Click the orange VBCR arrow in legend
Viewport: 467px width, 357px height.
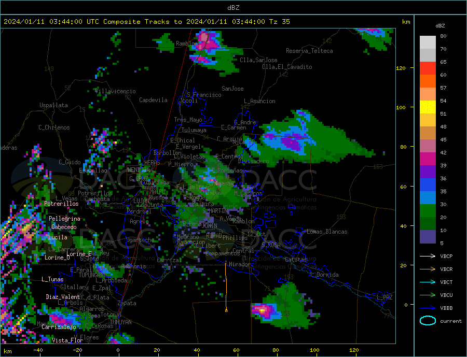(428, 269)
